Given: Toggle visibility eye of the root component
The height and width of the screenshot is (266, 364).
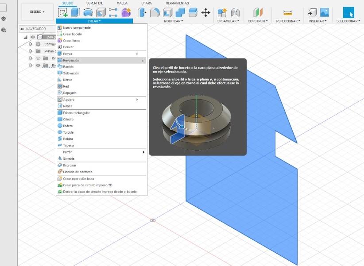Looking at the screenshot, I should point(33,37).
